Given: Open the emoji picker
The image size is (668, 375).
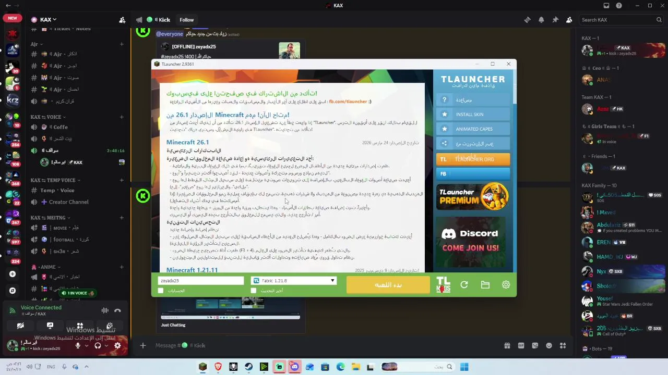Looking at the screenshot, I should click(549, 345).
